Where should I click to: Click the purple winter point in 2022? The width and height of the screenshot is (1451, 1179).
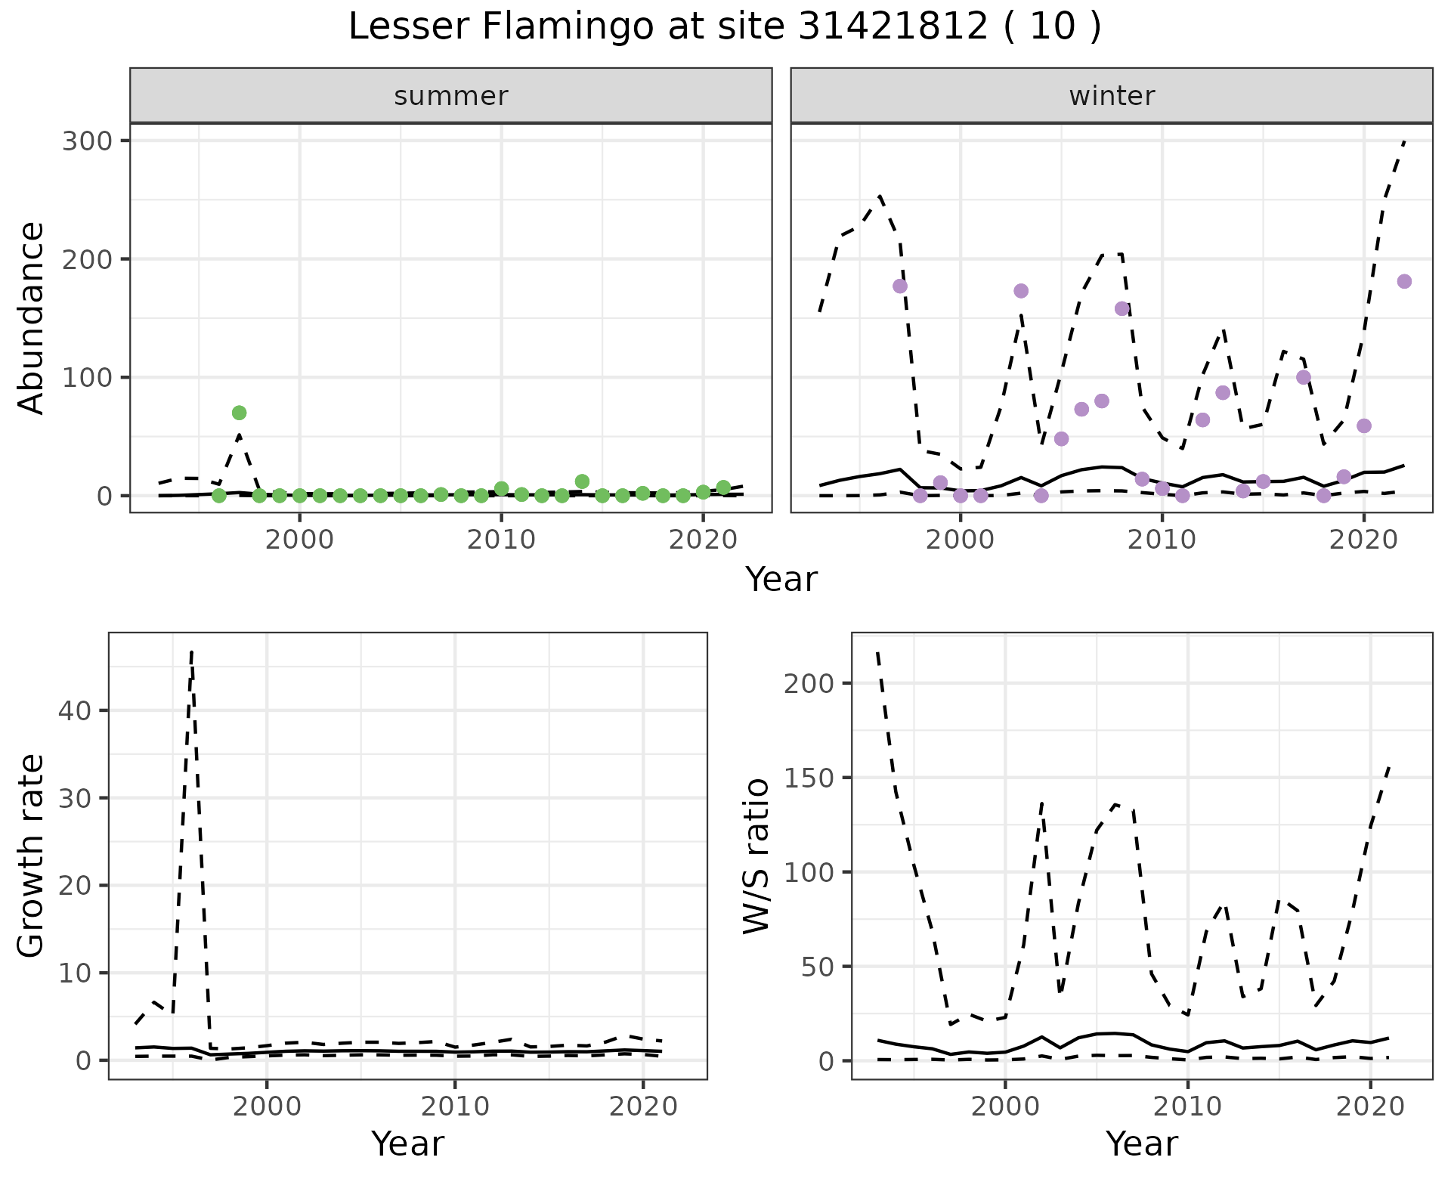pos(1404,282)
